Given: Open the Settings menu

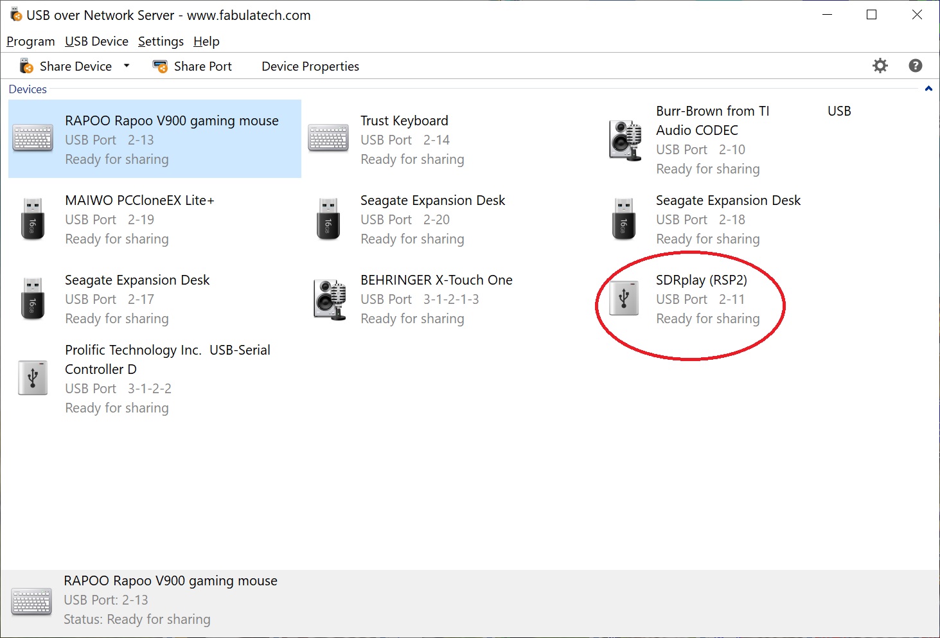Looking at the screenshot, I should click(x=161, y=41).
